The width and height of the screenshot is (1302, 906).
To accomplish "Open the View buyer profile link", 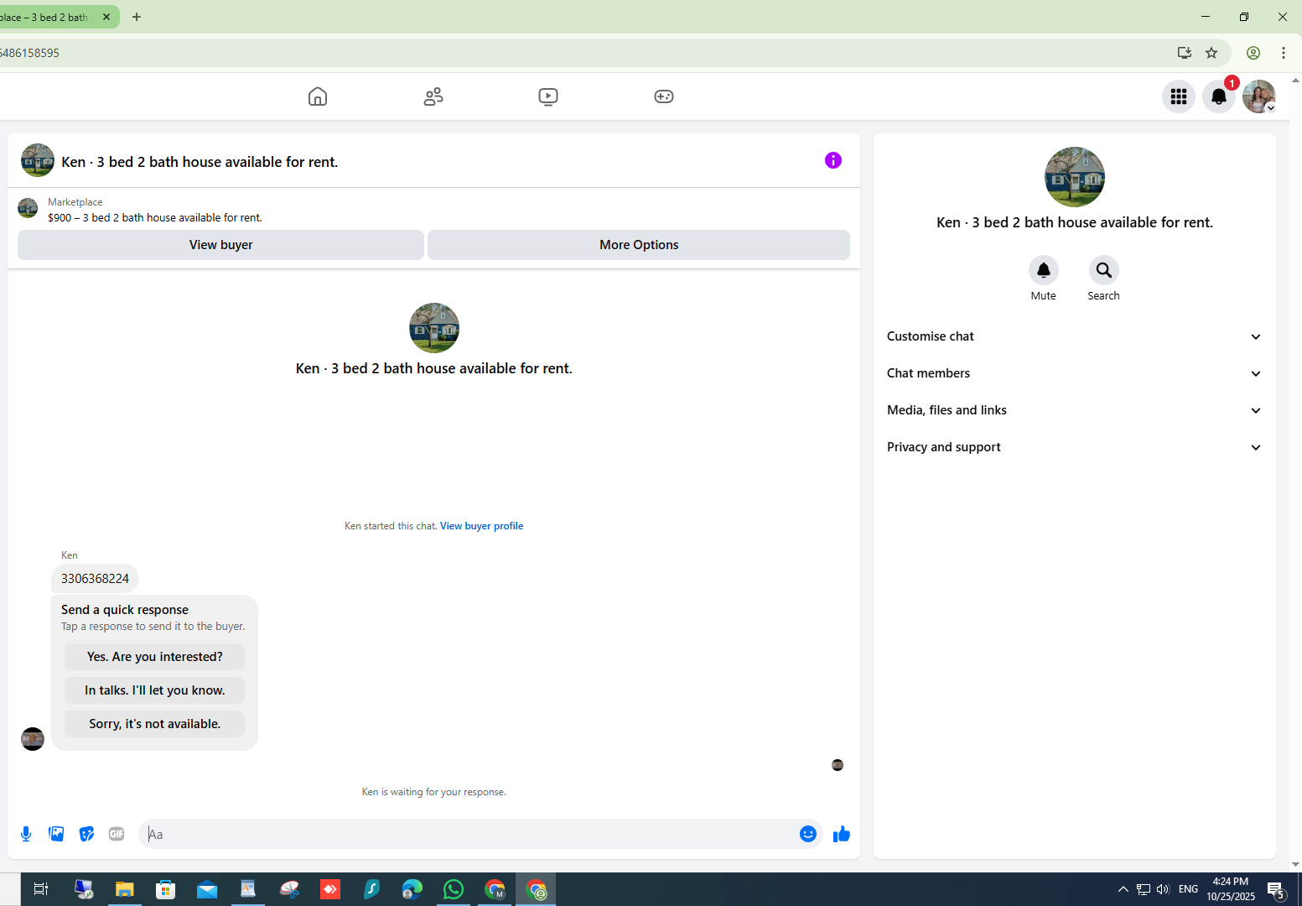I will click(481, 526).
